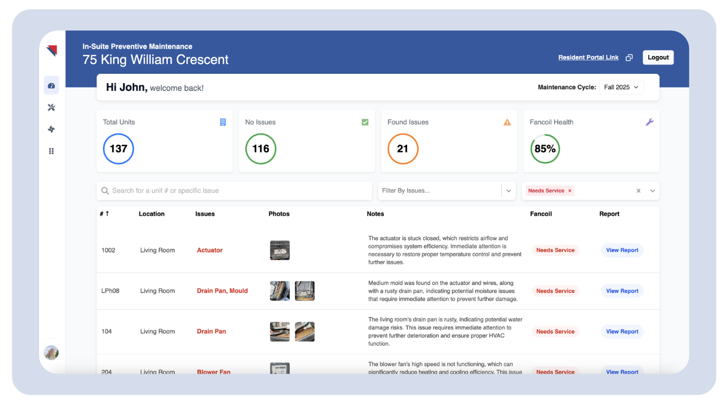
Task: Click the green check icon on No Issues card
Action: click(365, 122)
